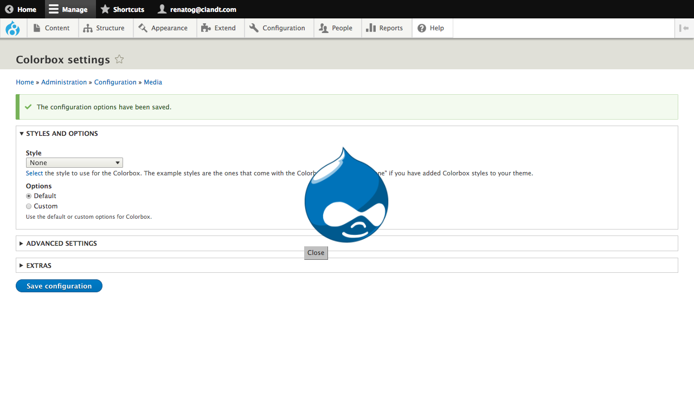Follow the Administration breadcrumb link
The image size is (694, 393).
coord(64,82)
